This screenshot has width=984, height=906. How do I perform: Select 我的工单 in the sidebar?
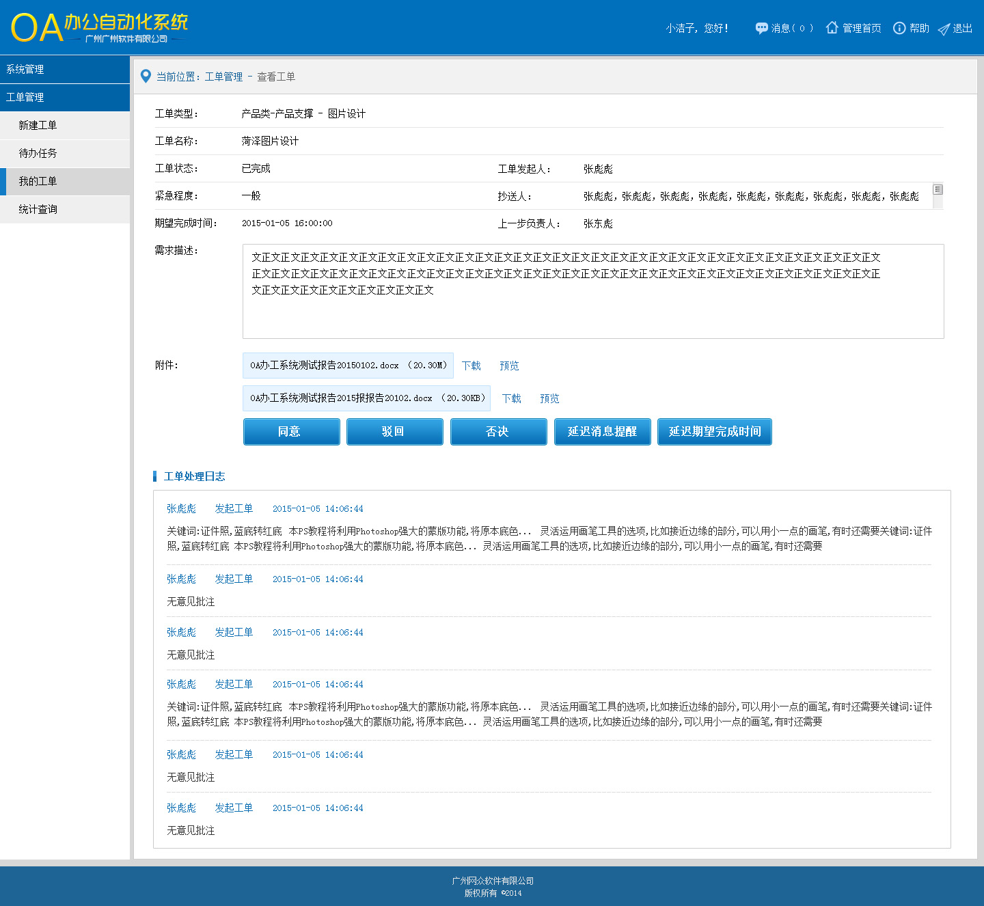[x=65, y=181]
